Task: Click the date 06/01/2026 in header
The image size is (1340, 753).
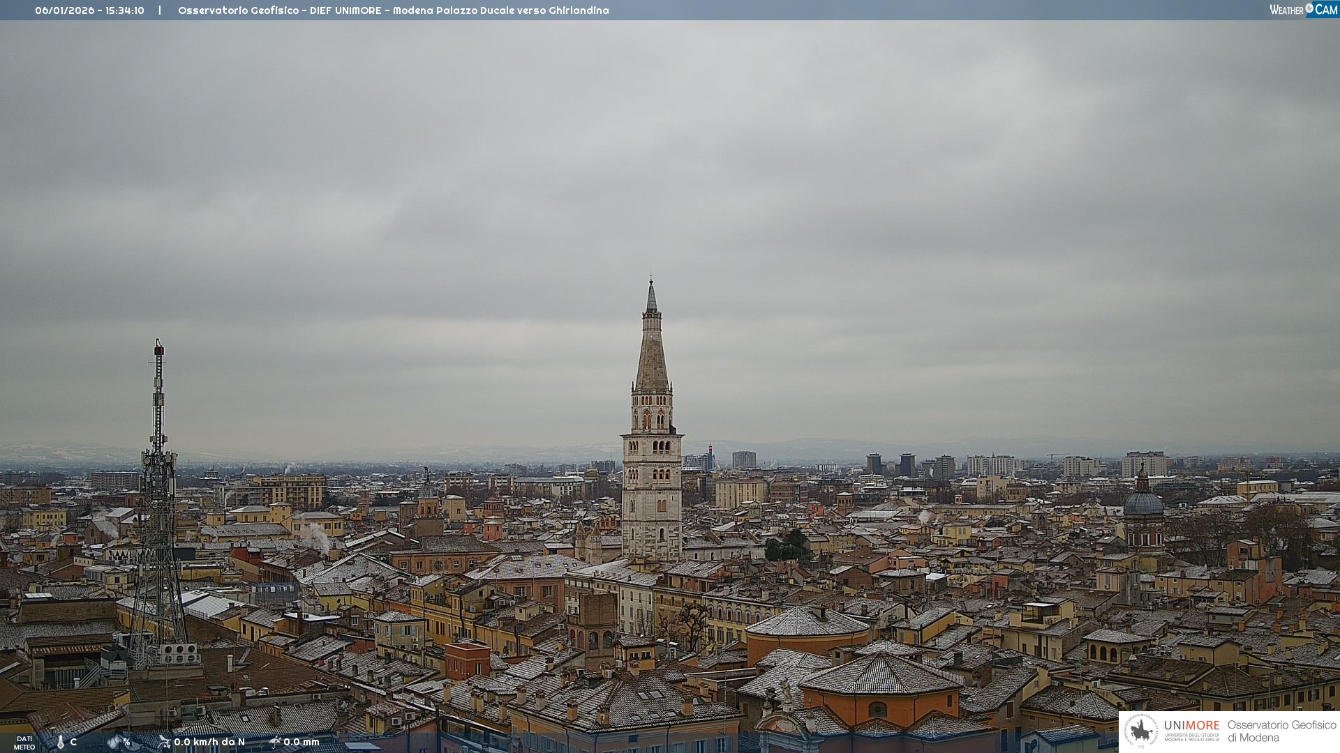Action: (64, 10)
